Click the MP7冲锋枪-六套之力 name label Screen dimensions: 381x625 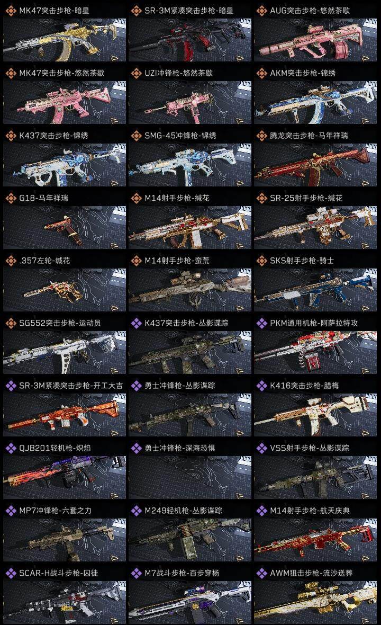click(56, 511)
